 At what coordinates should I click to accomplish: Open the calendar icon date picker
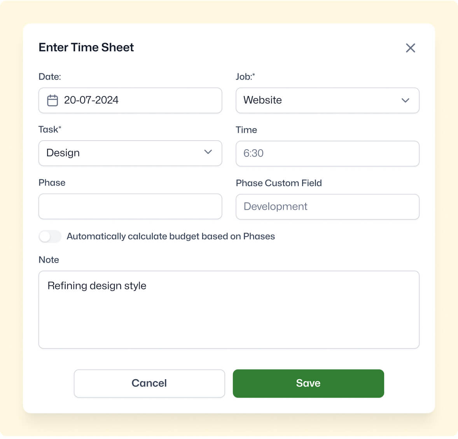click(x=52, y=100)
